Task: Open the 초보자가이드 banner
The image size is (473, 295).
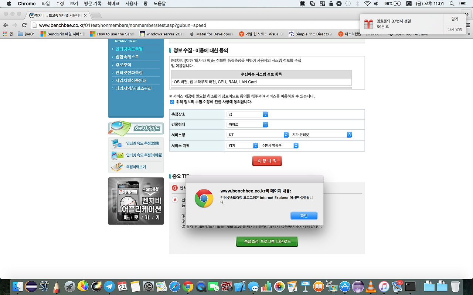Action: point(136,128)
